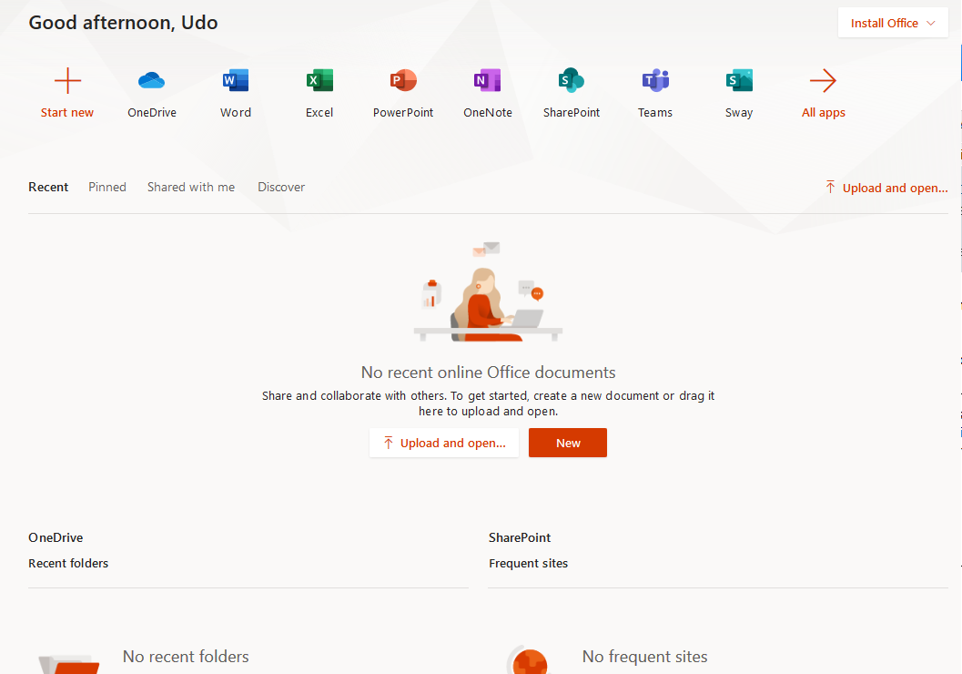Image resolution: width=962 pixels, height=674 pixels.
Task: Show All apps via arrow icon
Action: coord(823,82)
